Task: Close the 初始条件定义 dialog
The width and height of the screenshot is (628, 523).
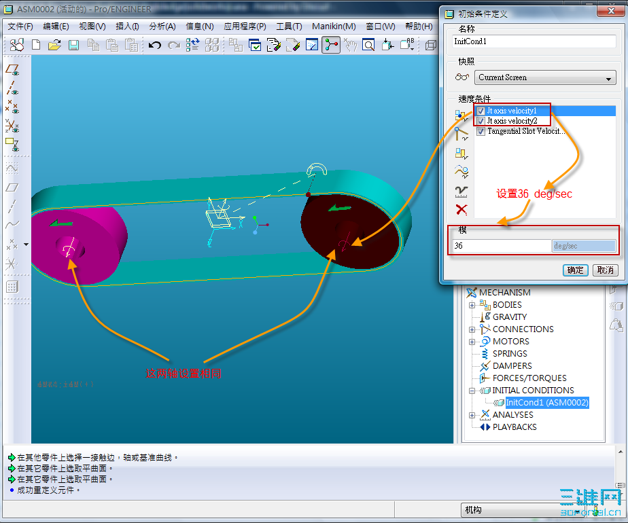Action: pos(610,11)
